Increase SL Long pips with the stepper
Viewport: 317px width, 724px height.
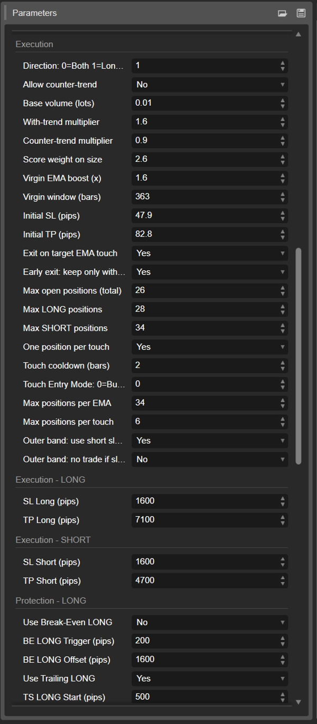[283, 498]
